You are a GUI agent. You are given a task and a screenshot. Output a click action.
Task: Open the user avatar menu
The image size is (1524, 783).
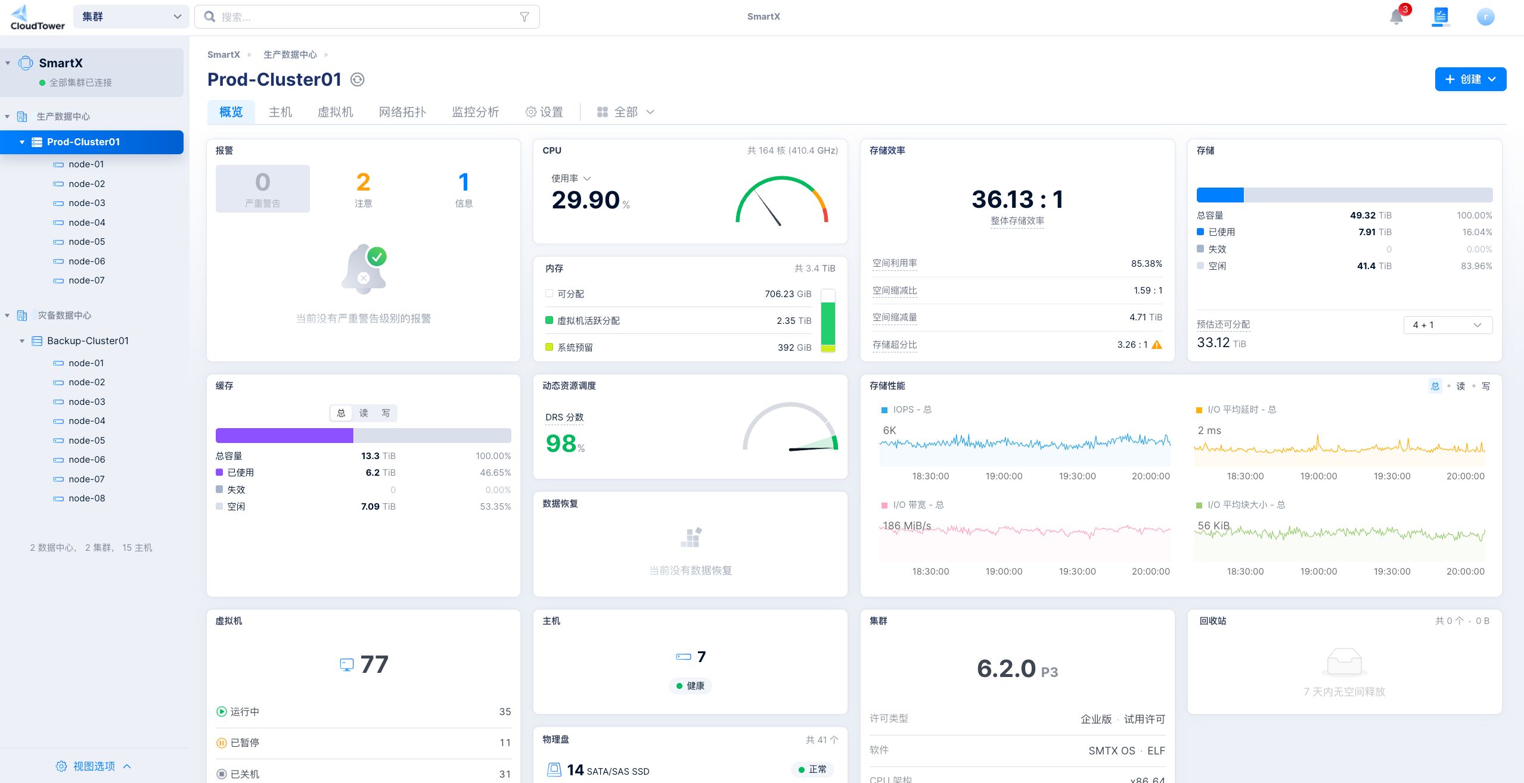point(1485,17)
